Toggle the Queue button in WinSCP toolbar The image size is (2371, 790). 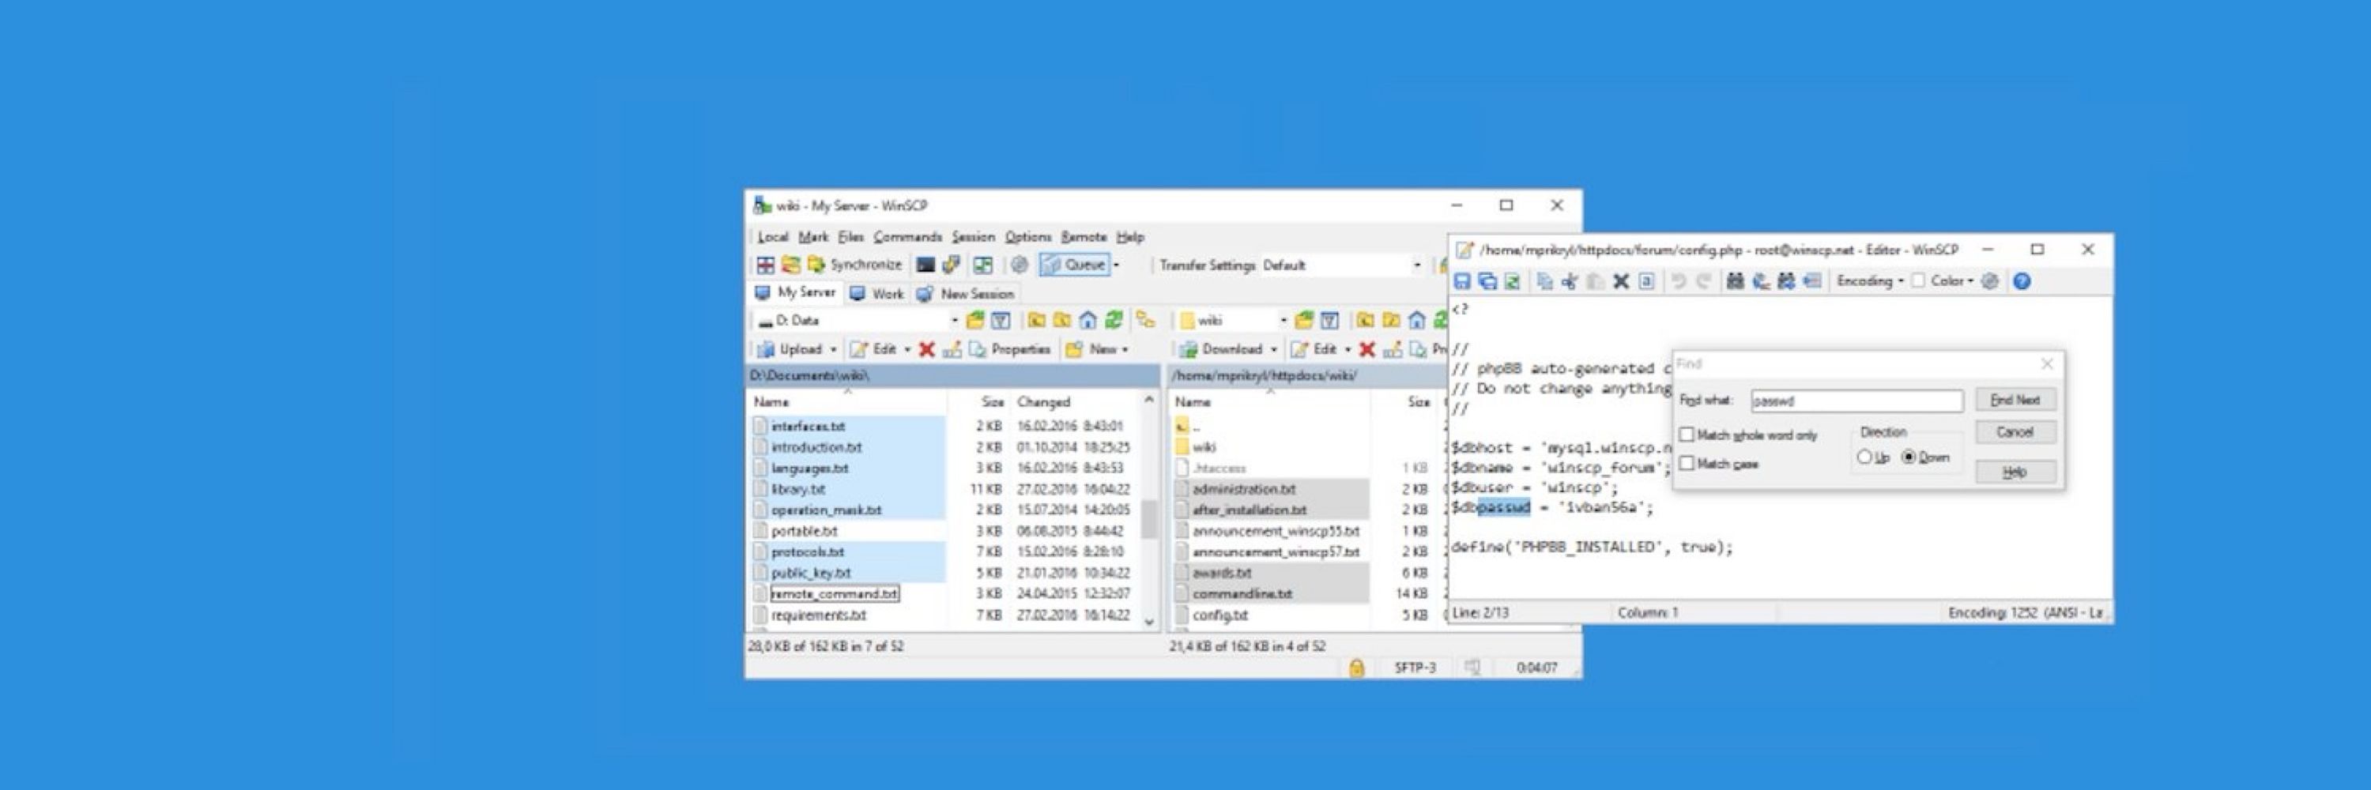coord(1073,265)
